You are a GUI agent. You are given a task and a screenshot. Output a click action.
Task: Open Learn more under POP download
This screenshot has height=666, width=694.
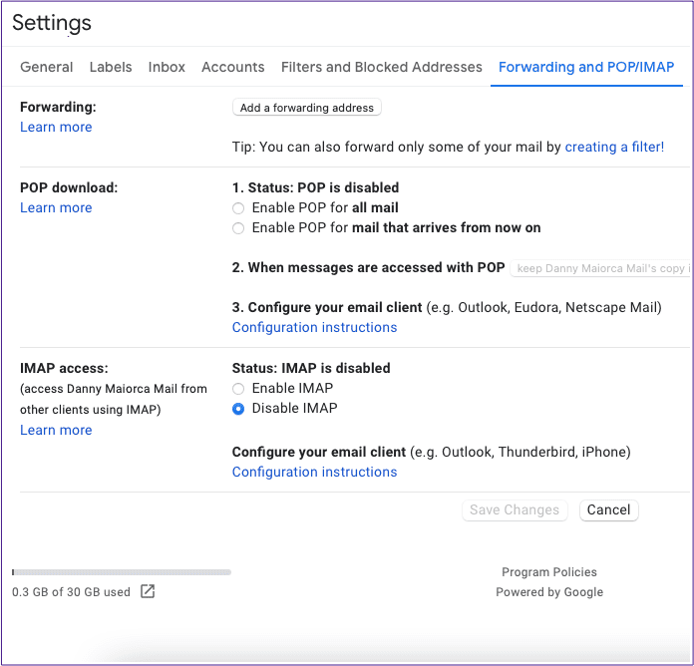pyautogui.click(x=56, y=207)
